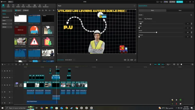Click the reset icon in Details section
Viewport: 195px width, 110px height.
(191, 15)
